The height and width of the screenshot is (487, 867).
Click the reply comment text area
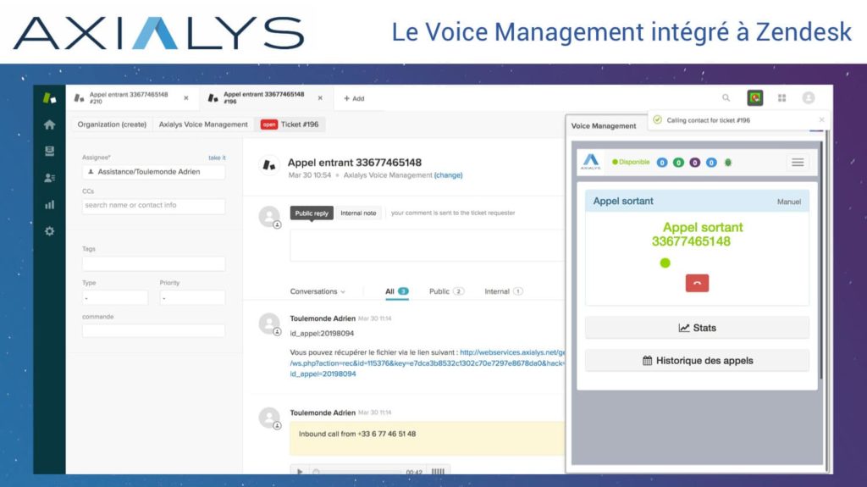pos(428,246)
